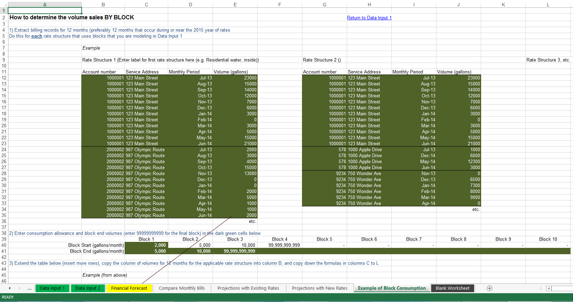The height and width of the screenshot is (302, 573).
Task: Click Rate Structure 1 label cell
Action: pos(170,60)
